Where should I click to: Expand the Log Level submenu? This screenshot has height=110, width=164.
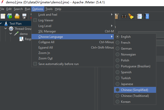73,26
